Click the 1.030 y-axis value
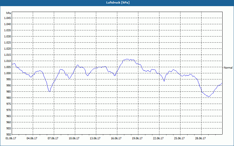The image size is (234, 146). (x=8, y=36)
